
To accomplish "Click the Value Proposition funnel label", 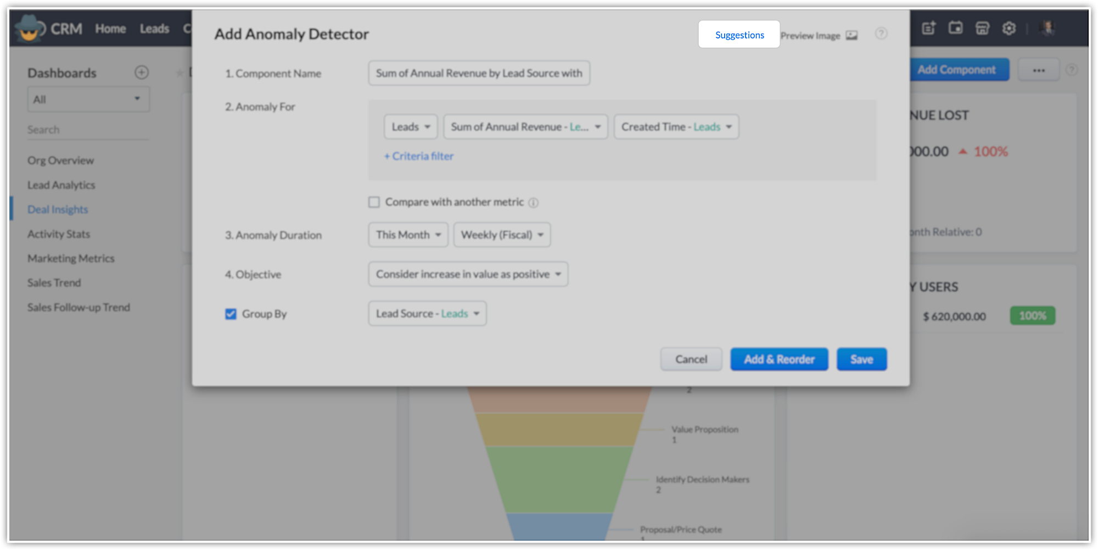I will coord(704,429).
